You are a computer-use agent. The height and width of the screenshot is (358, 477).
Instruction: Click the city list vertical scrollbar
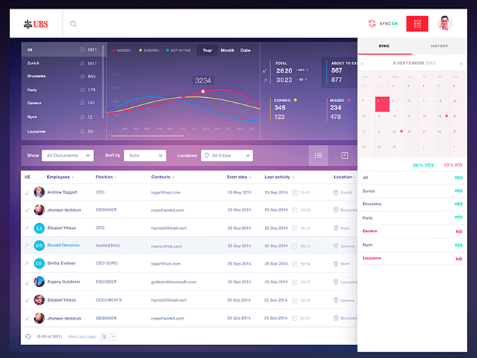103,81
